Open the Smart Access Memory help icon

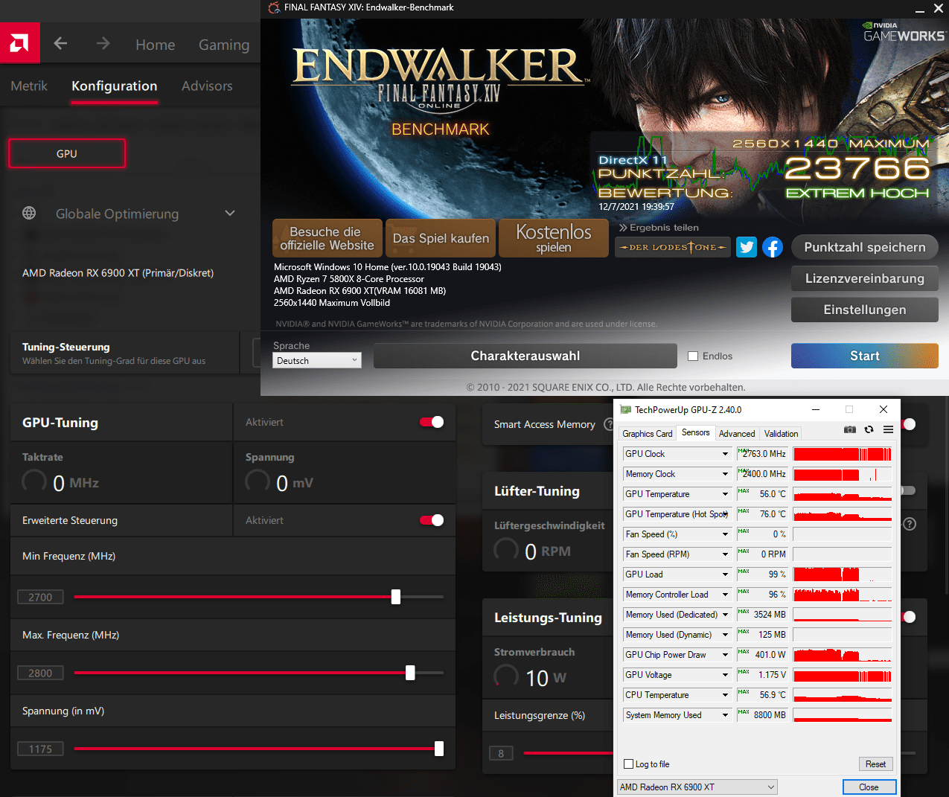pyautogui.click(x=610, y=424)
